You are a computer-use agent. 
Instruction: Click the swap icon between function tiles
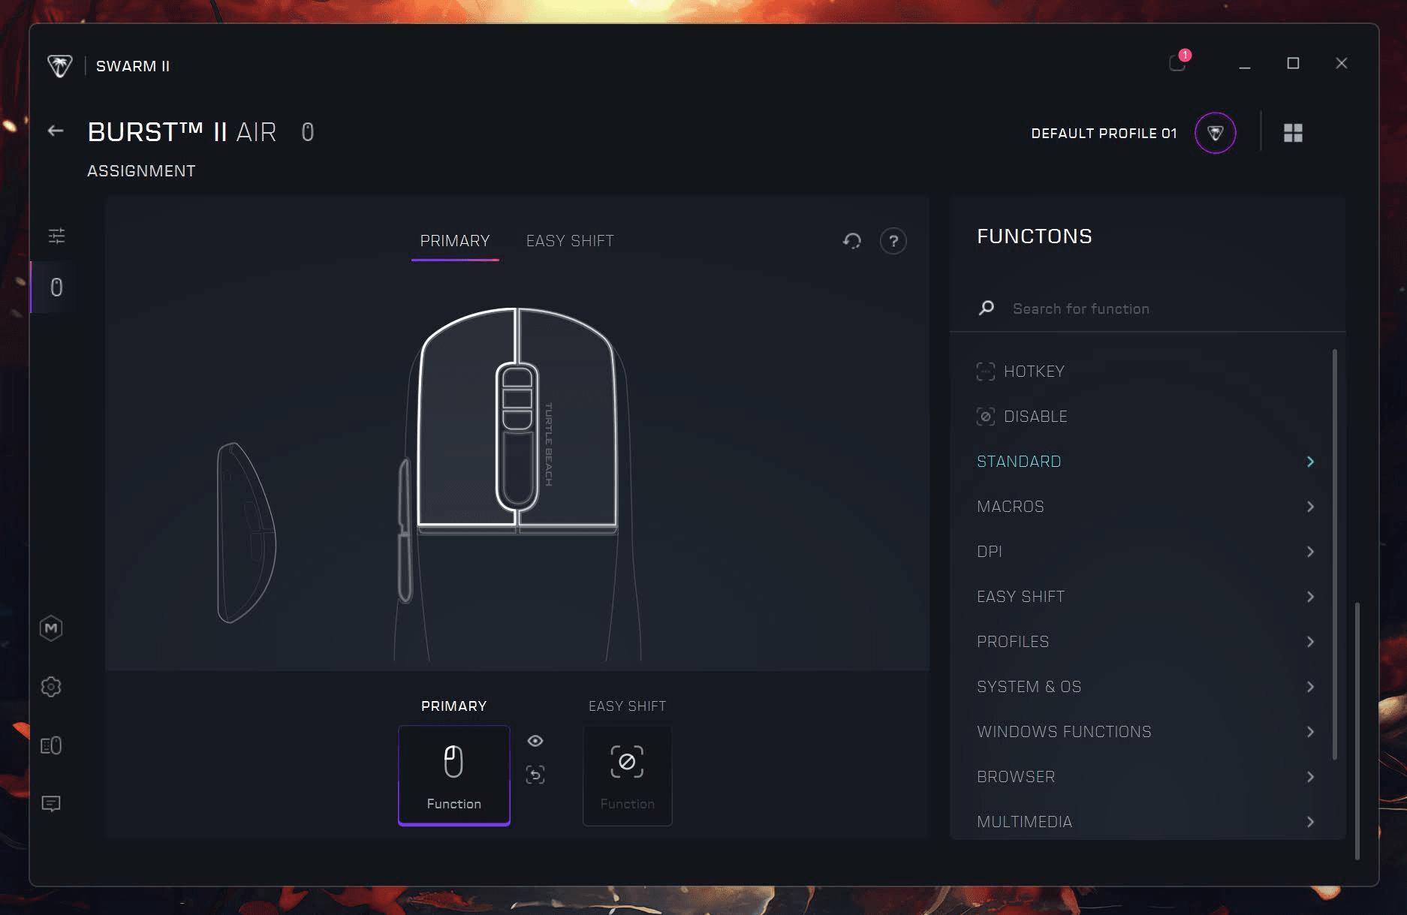[535, 775]
